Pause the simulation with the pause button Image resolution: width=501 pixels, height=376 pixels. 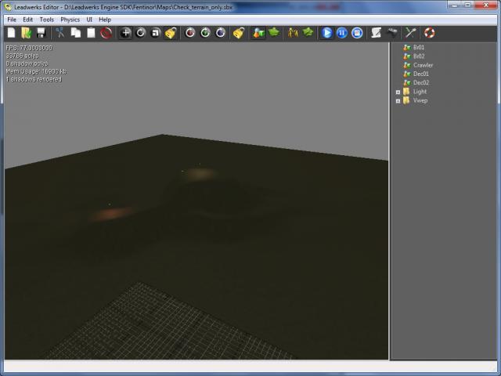pos(342,33)
